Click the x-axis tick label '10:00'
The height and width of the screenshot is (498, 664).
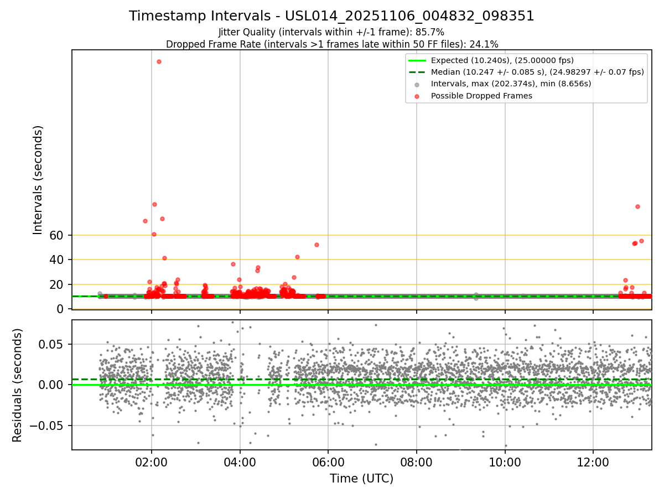(505, 461)
